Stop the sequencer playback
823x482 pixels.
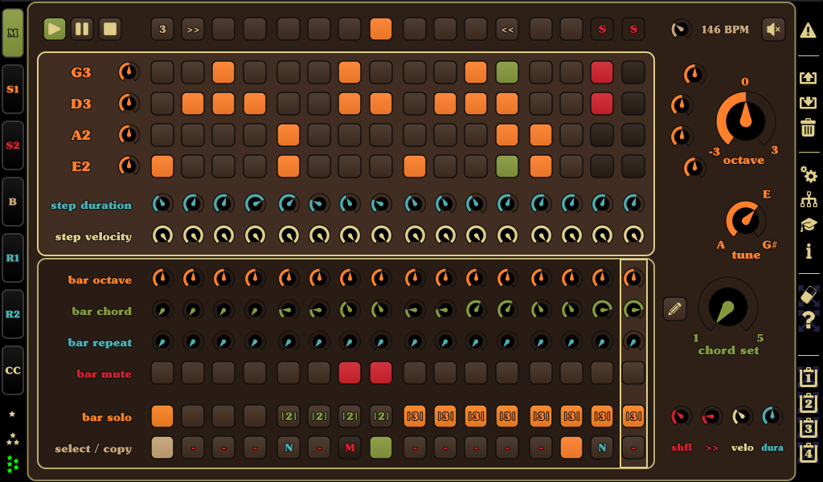(110, 29)
